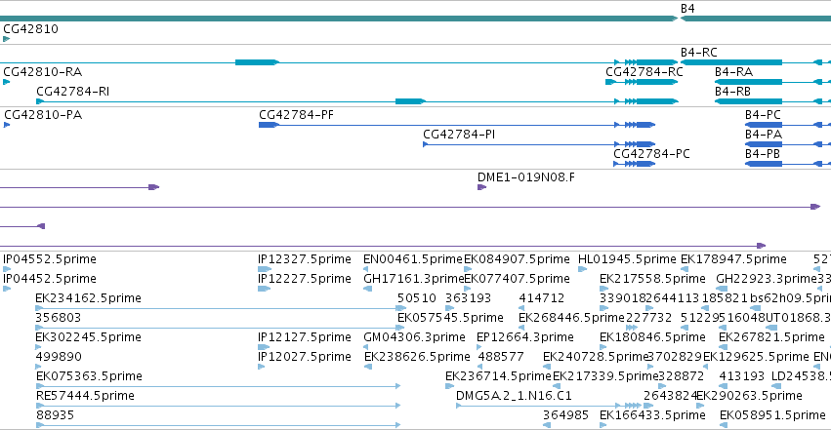Click the CG42810-RA transcript label

(42, 71)
